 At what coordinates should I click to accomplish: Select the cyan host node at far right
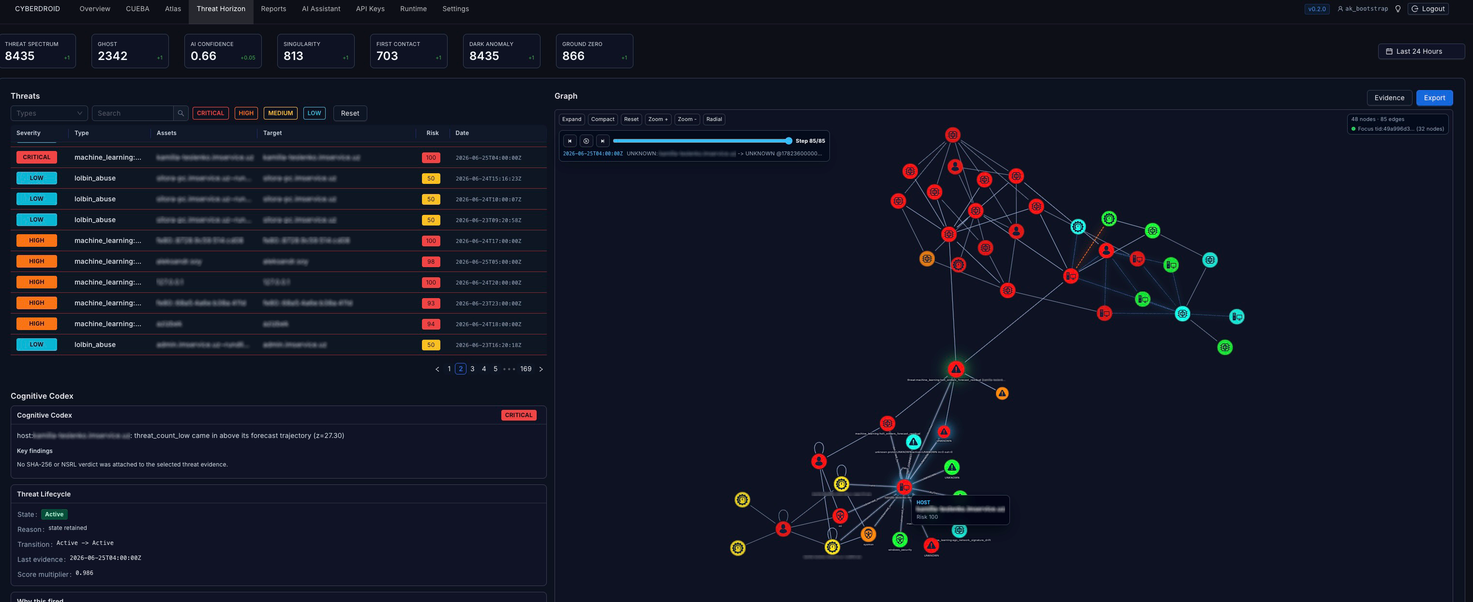[x=1237, y=316]
